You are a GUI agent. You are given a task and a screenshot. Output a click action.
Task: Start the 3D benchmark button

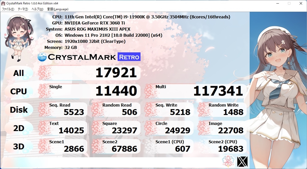(x=19, y=147)
